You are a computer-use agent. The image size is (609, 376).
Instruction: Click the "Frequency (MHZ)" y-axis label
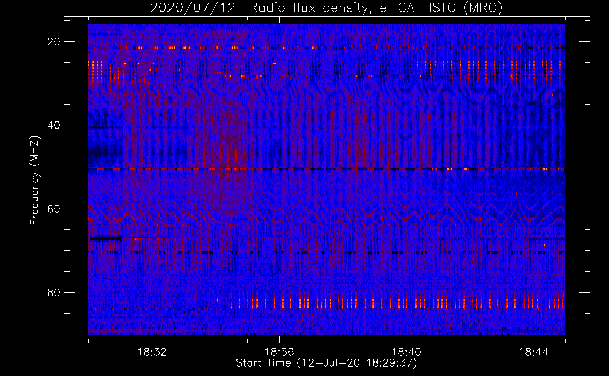pos(35,180)
